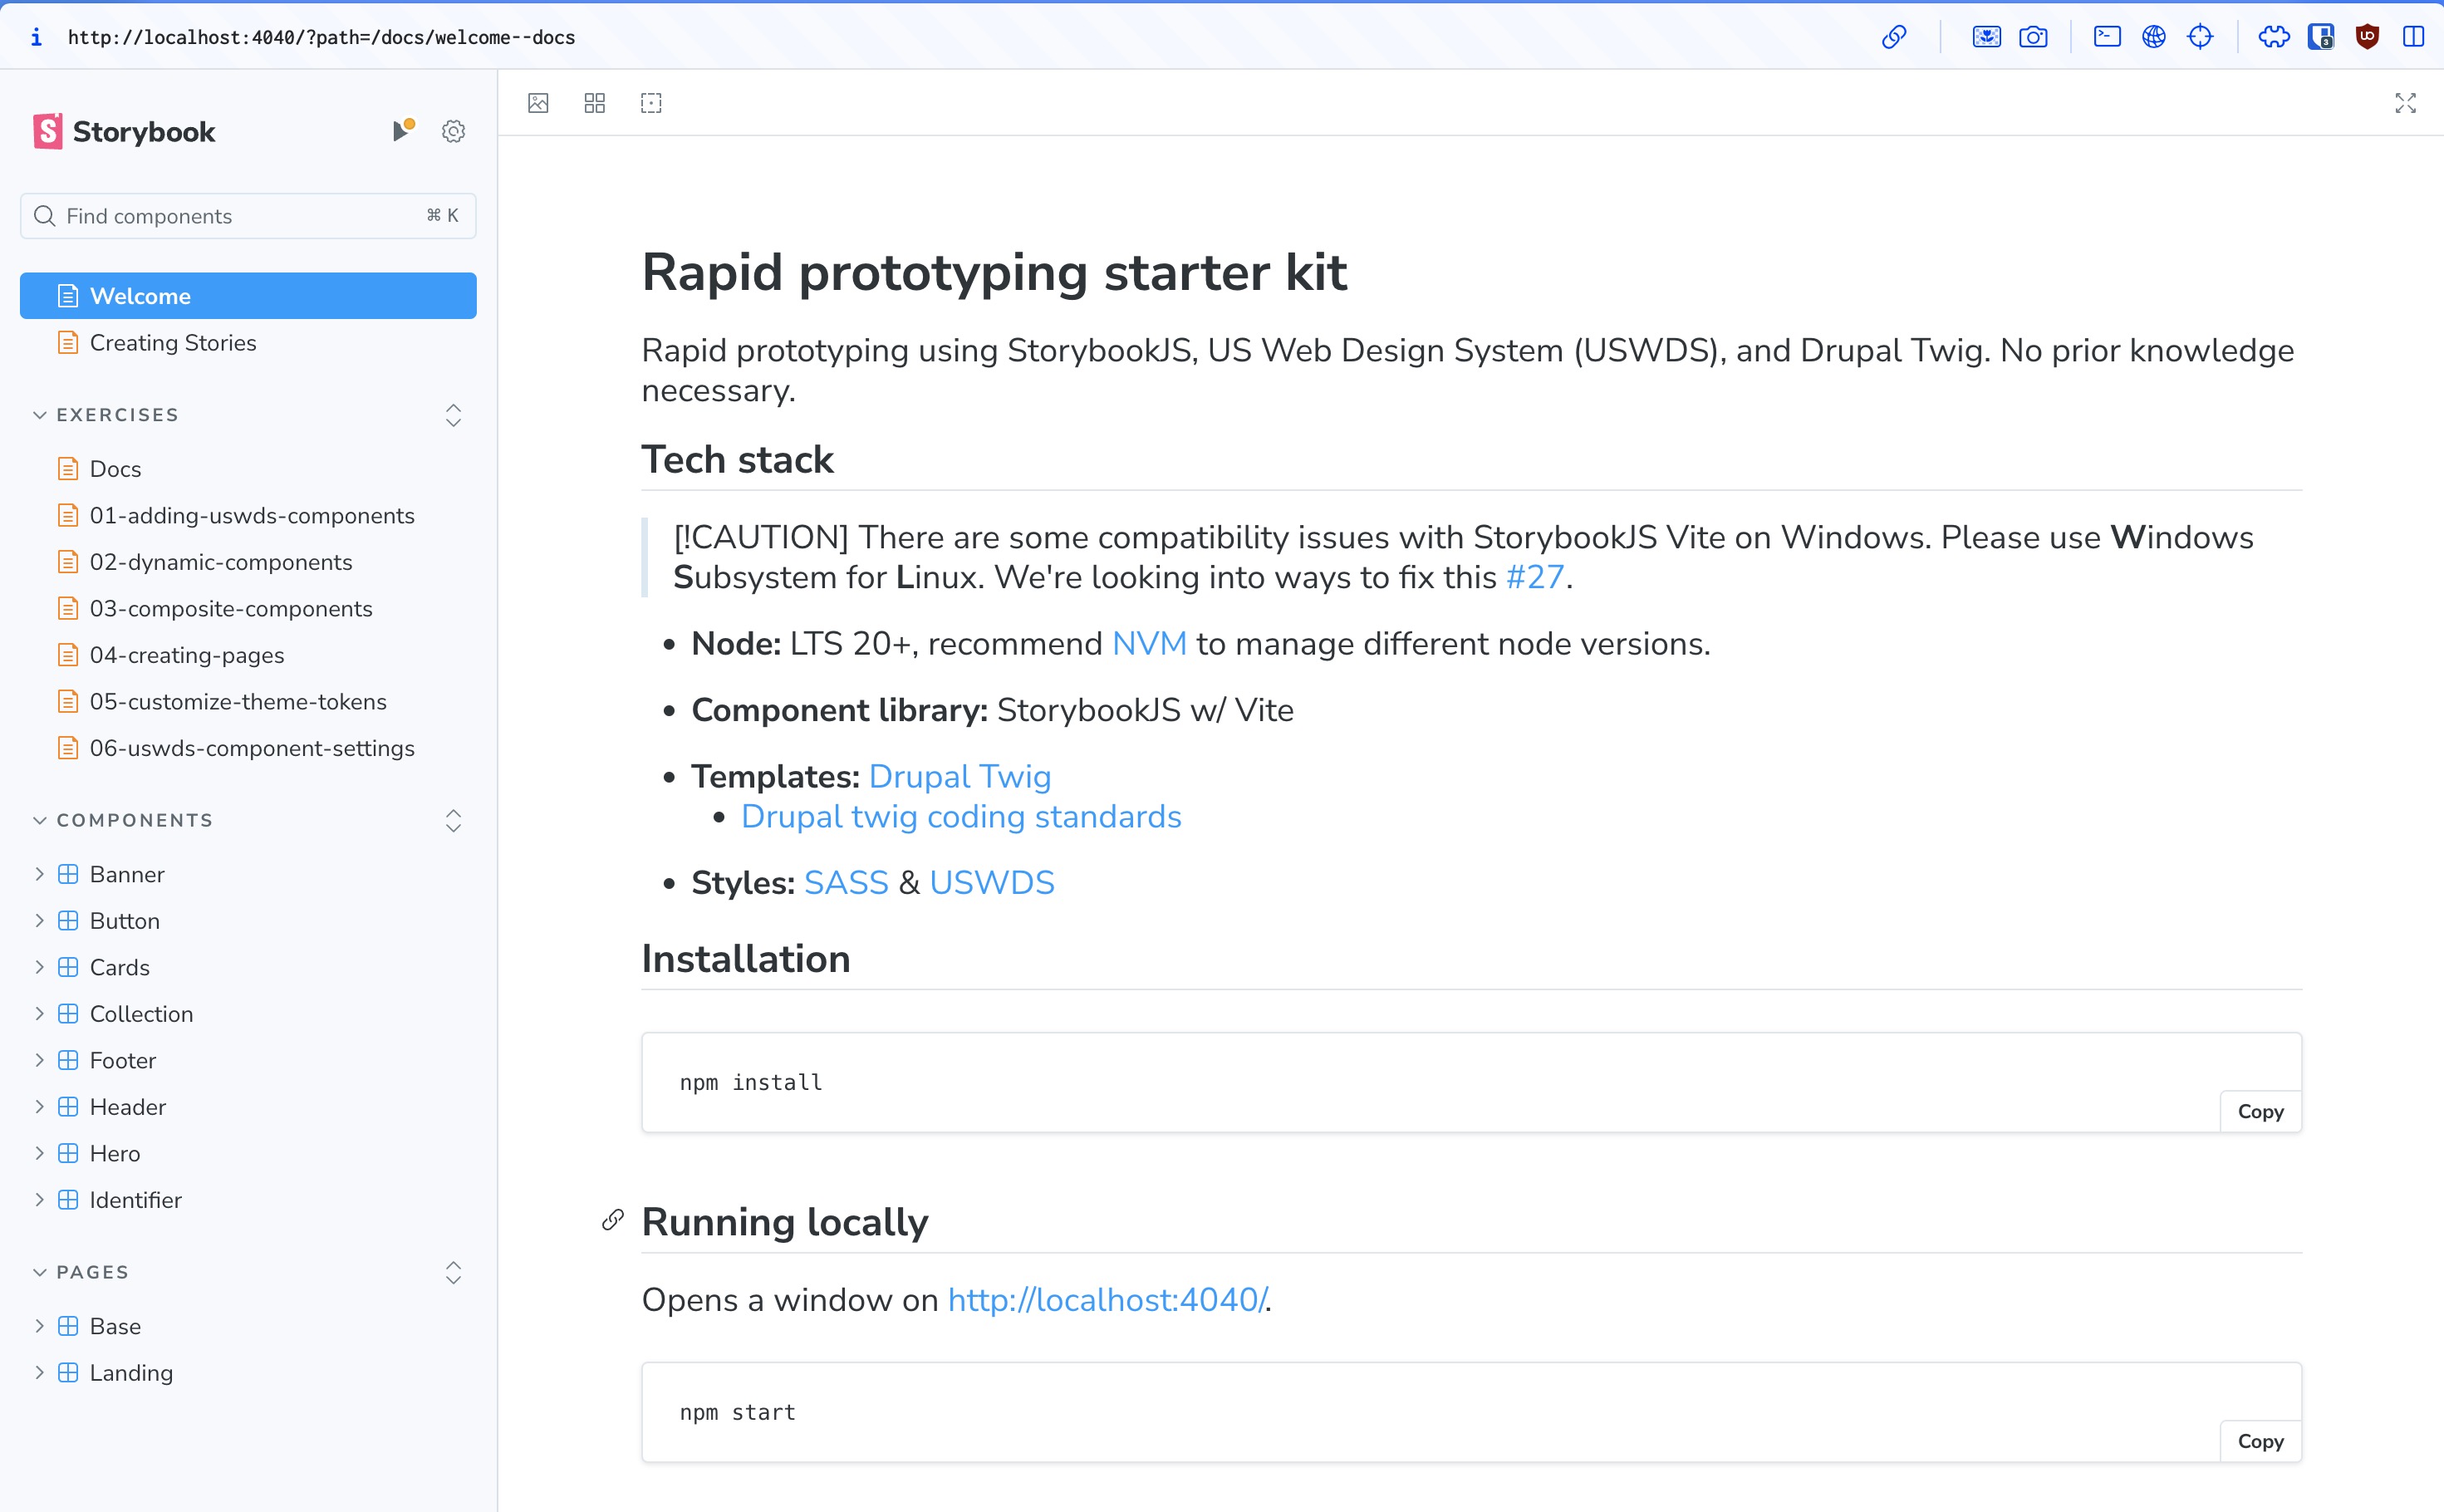Click the grid view icon in the canvas toolbar
The height and width of the screenshot is (1512, 2444).
[x=594, y=103]
